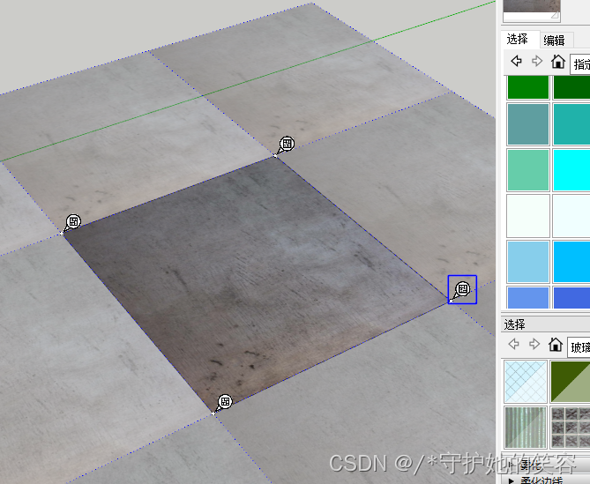Viewport: 590px width, 484px height.
Task: Open the 指定 material library dropdown
Action: coord(579,64)
